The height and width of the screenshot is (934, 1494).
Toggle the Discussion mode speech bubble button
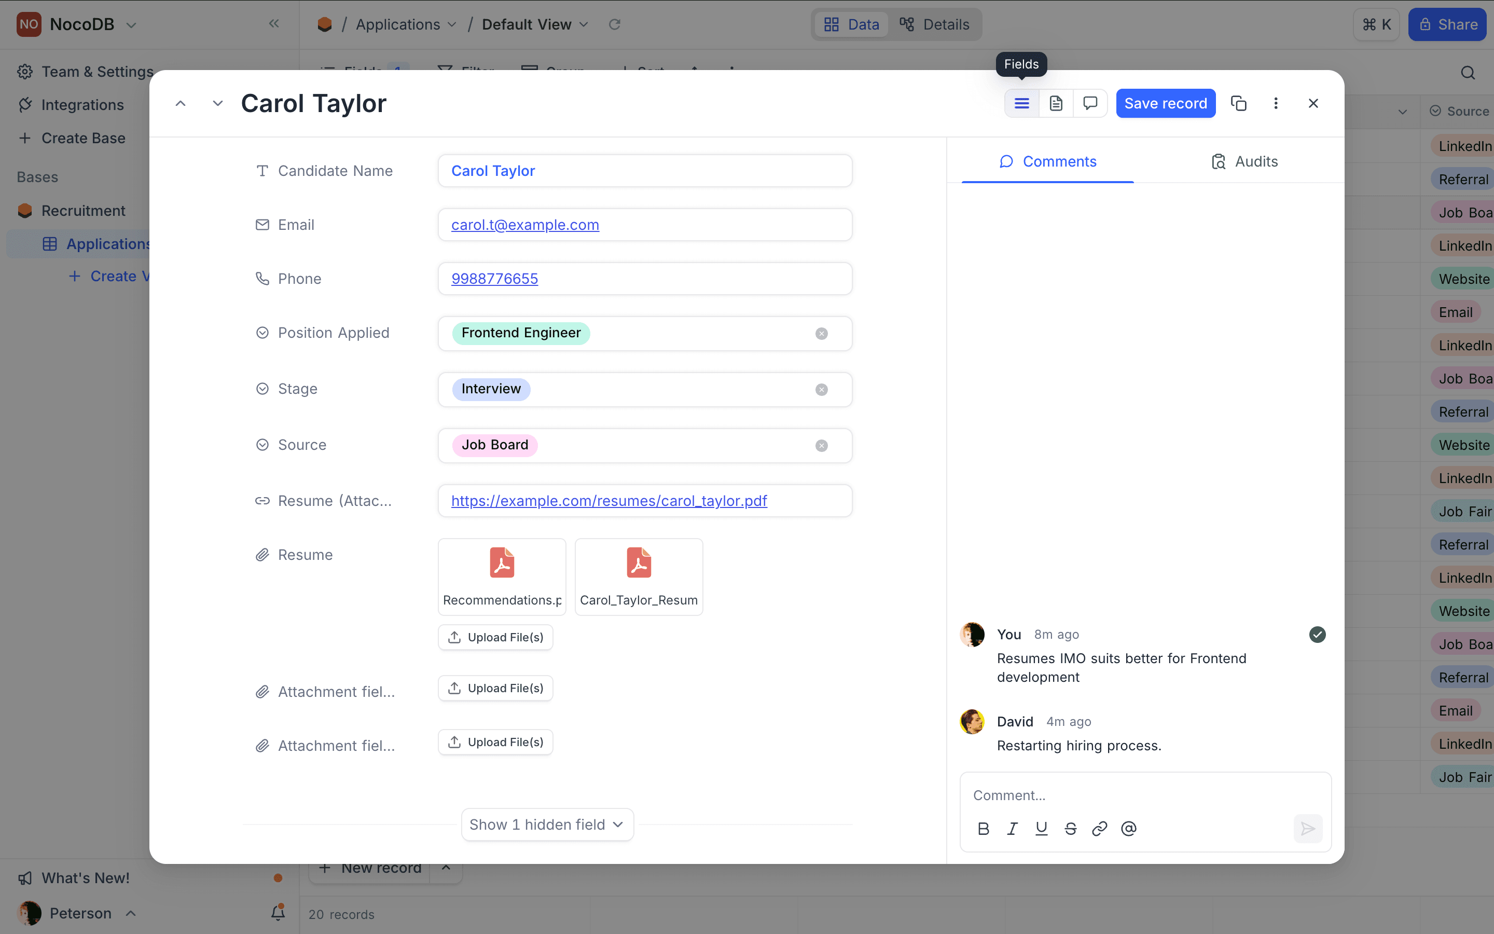[x=1089, y=103]
